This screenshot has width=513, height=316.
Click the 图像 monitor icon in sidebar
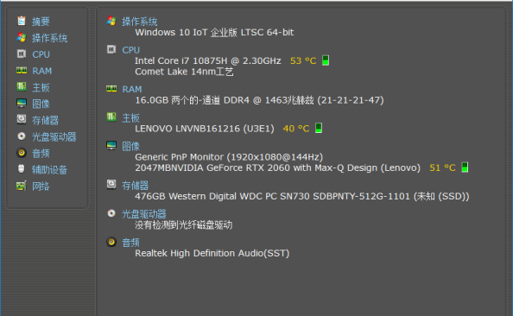(x=22, y=104)
